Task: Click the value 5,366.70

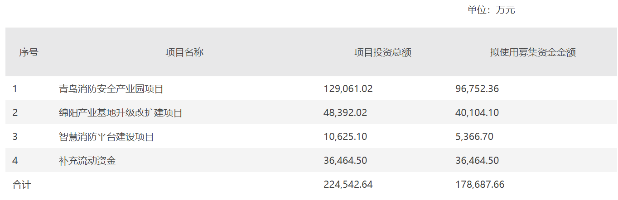Action: pyautogui.click(x=474, y=137)
